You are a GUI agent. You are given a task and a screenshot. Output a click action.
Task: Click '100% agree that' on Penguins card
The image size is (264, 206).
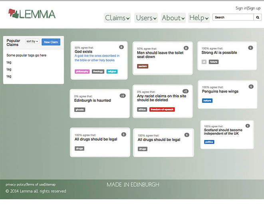coord(212,87)
